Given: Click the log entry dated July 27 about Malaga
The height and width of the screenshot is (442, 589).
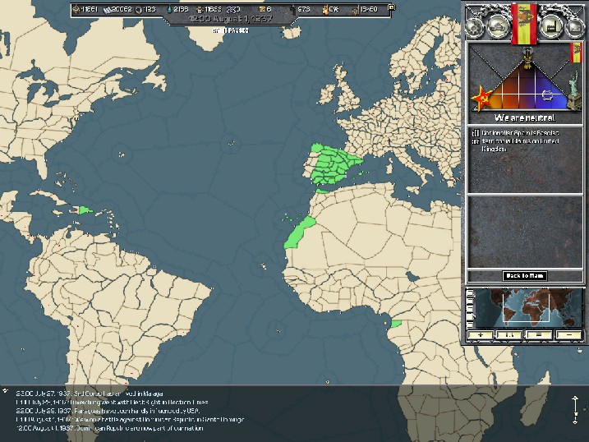Looking at the screenshot, I should coord(90,394).
